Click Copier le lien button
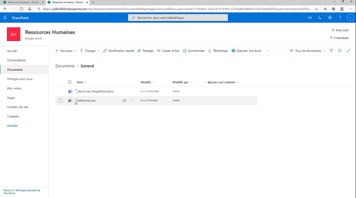Screen dimensions: 356x198 tap(168, 51)
